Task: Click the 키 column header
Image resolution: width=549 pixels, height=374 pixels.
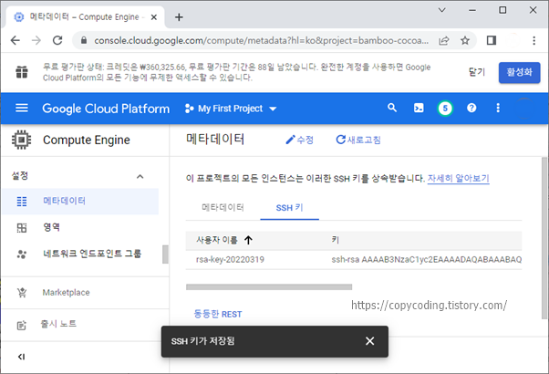Action: (x=335, y=240)
